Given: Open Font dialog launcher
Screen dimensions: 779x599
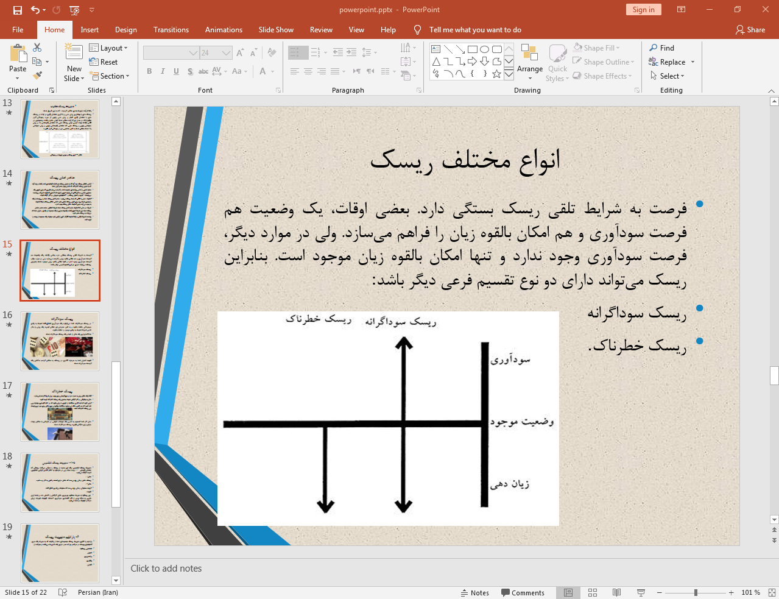Looking at the screenshot, I should click(x=278, y=90).
